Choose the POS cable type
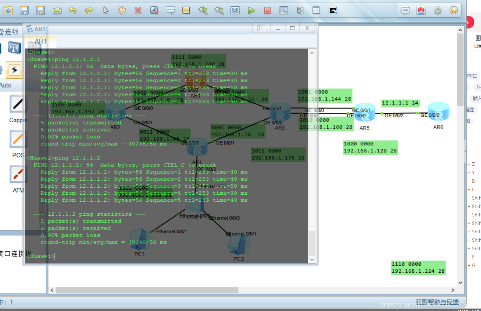481x311 pixels. pyautogui.click(x=18, y=139)
